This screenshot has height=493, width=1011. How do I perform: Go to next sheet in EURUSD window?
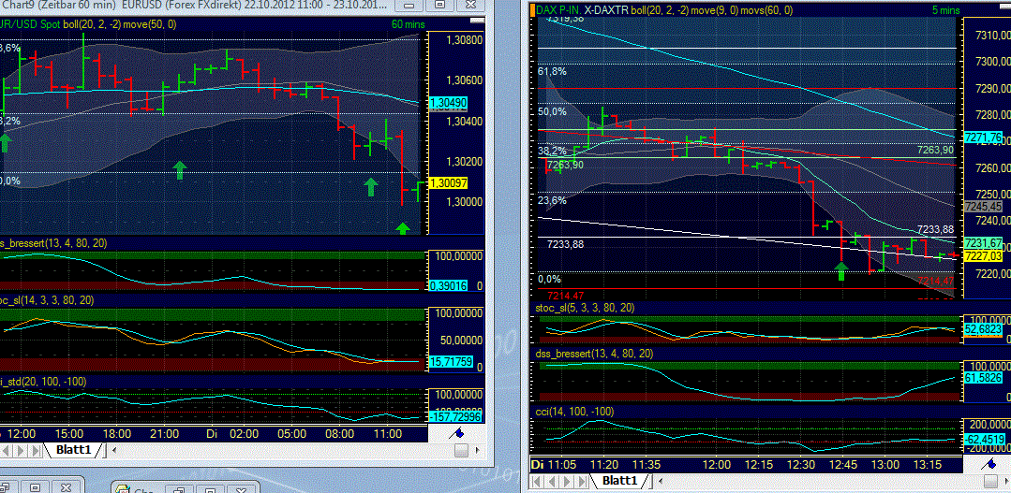pyautogui.click(x=22, y=449)
